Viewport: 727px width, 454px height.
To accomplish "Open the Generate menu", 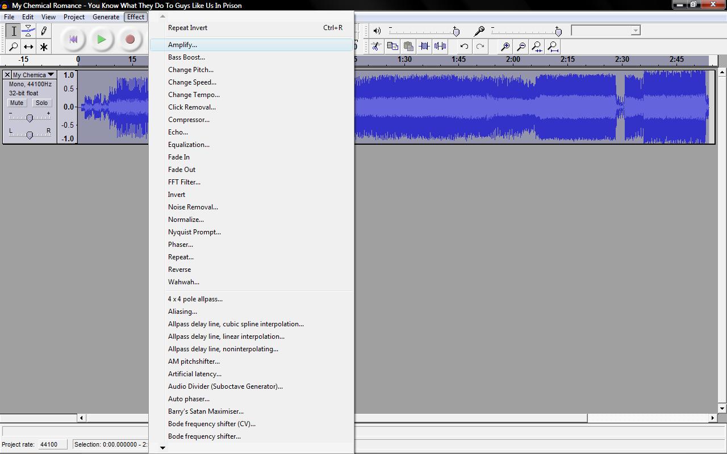I will point(106,17).
